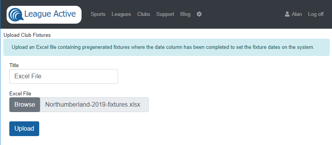Click the League Active brand text
This screenshot has height=145, width=332.
(x=50, y=14)
